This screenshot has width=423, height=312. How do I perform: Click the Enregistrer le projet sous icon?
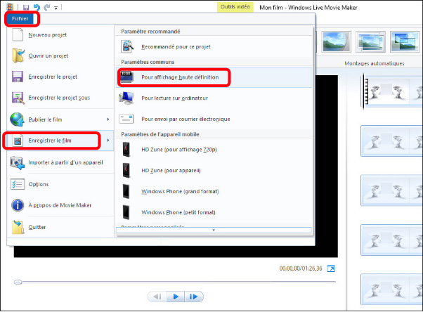18,98
